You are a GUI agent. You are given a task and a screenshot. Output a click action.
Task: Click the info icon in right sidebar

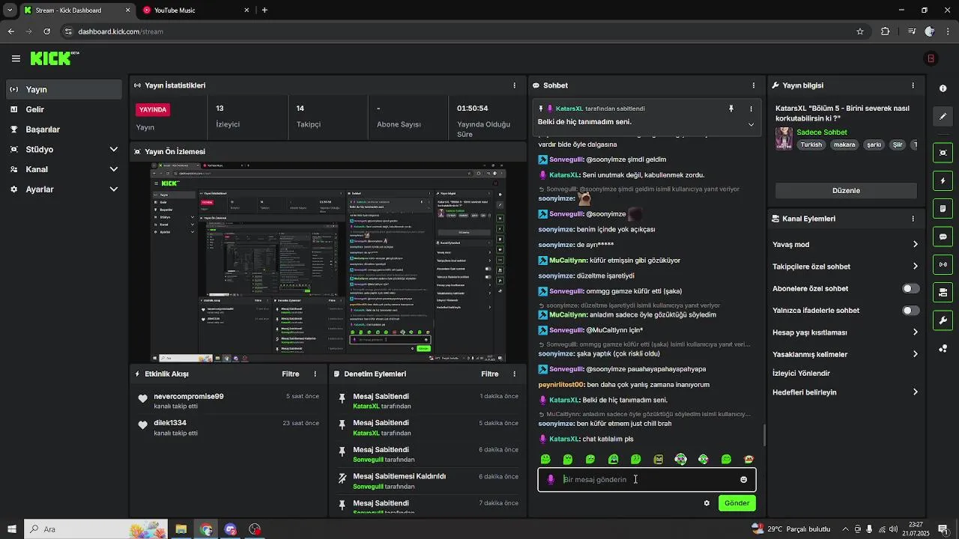coord(943,88)
